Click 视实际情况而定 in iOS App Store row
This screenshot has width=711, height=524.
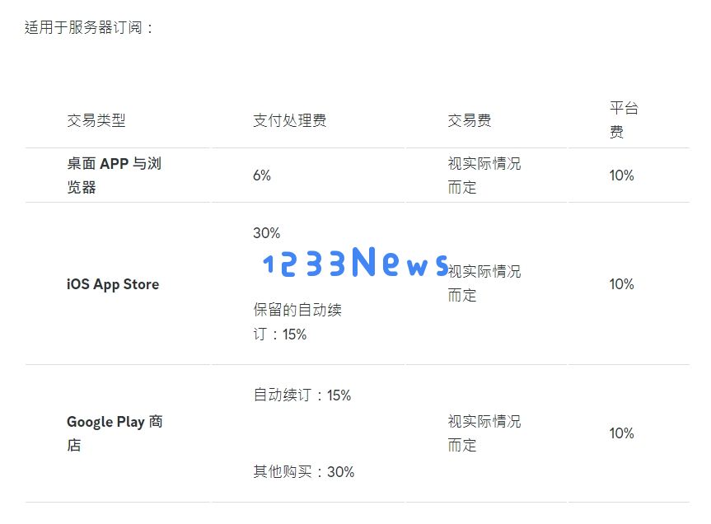point(484,283)
